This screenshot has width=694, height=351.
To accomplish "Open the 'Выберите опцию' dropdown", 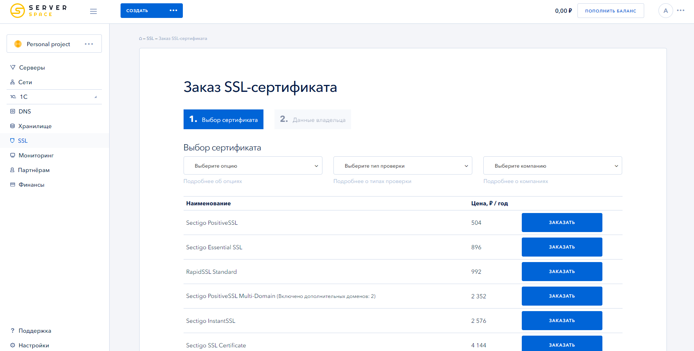I will tap(253, 165).
